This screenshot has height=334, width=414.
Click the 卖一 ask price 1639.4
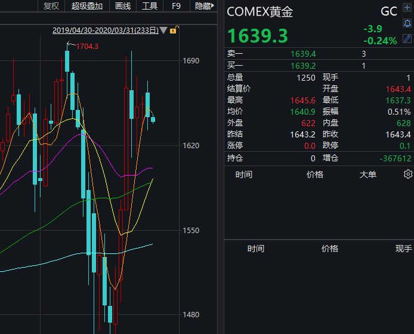(x=303, y=54)
